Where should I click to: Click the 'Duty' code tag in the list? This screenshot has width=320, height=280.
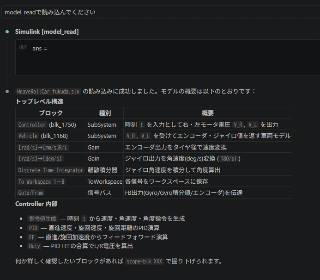point(34,246)
